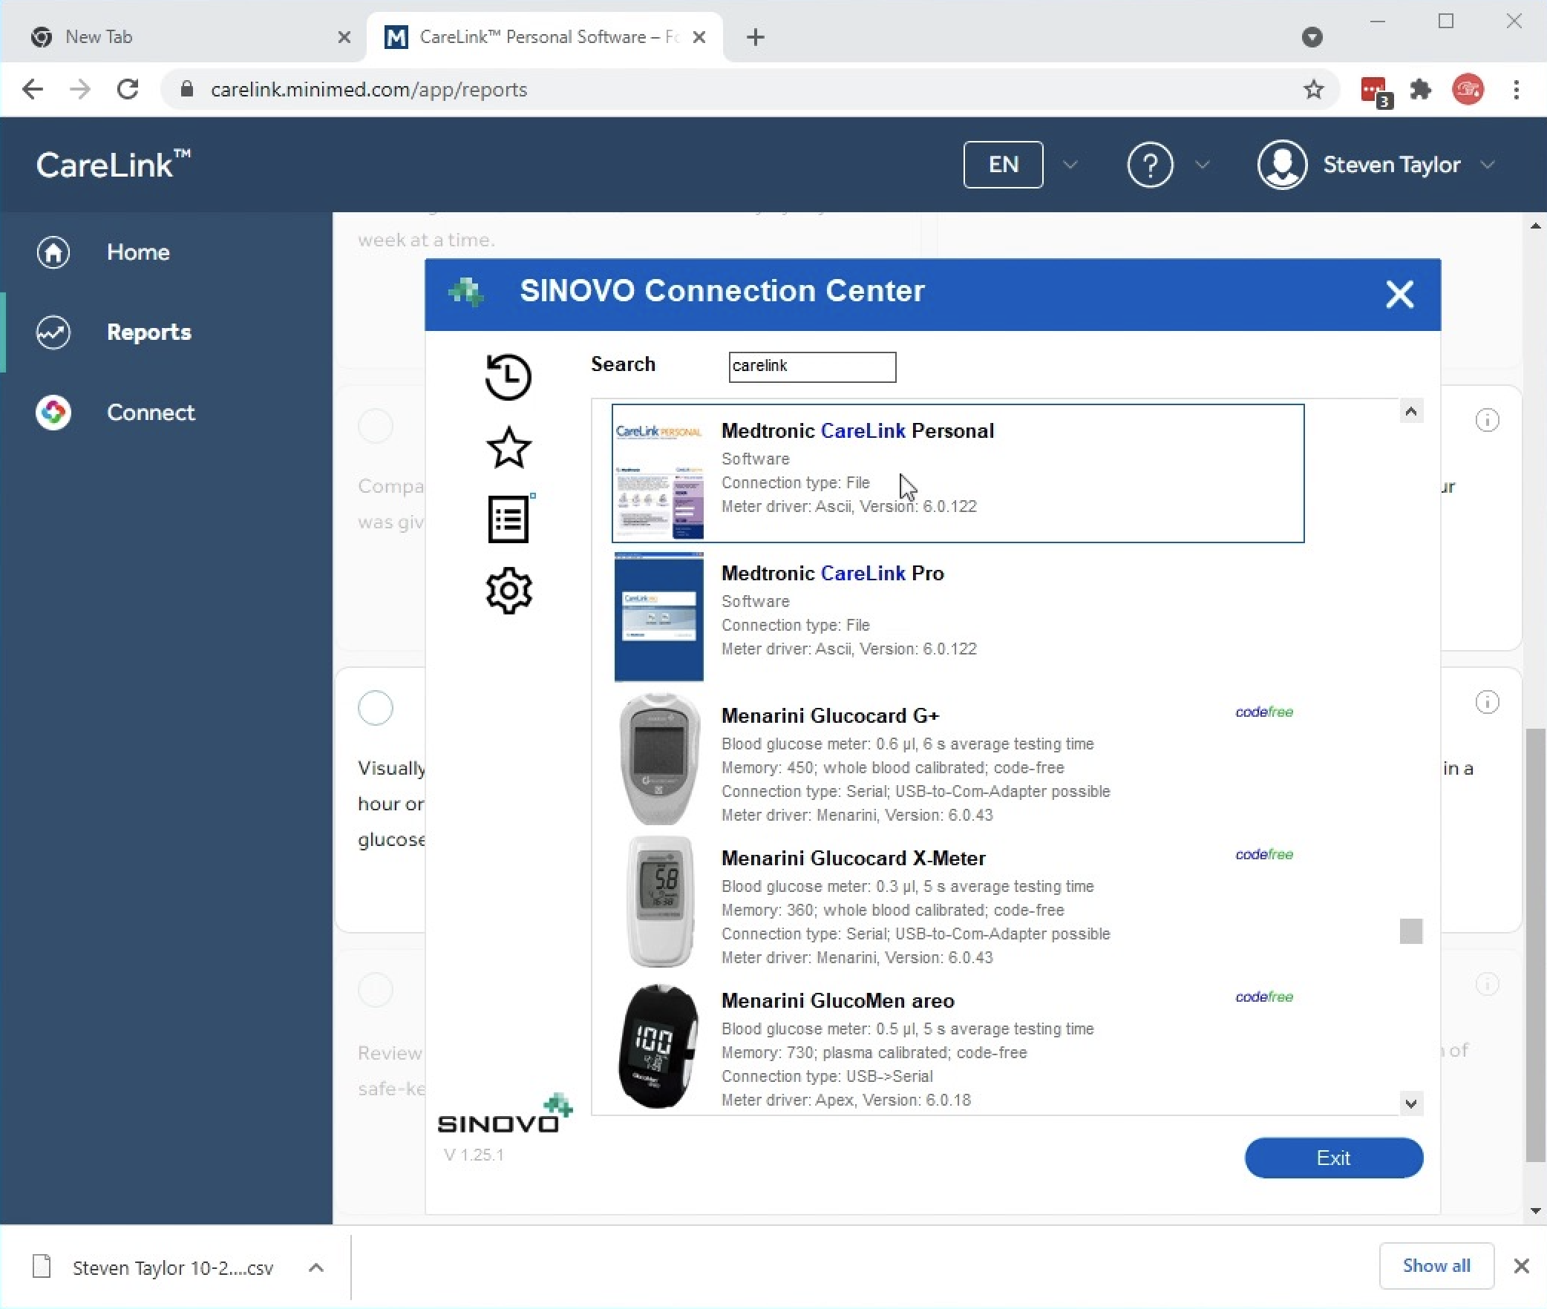Click the Connect colorful icon in sidebar
This screenshot has width=1547, height=1309.
53,413
